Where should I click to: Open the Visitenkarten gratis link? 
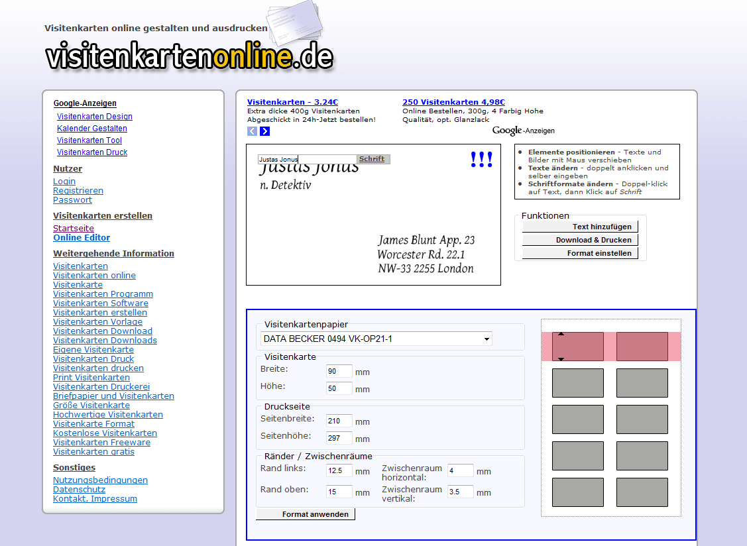(93, 452)
